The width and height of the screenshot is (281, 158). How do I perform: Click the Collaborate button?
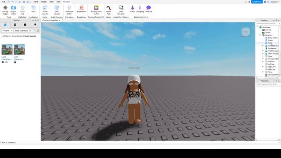pyautogui.click(x=257, y=2)
